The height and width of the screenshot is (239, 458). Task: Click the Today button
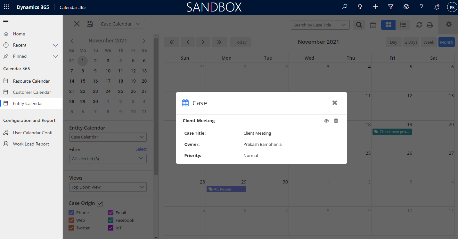point(241,42)
